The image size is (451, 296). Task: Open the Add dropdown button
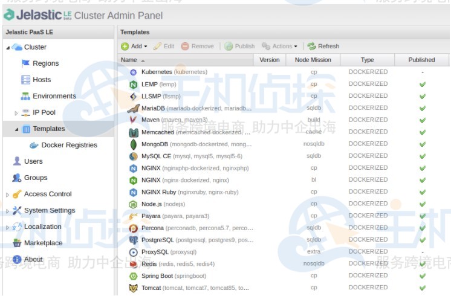[x=134, y=47]
